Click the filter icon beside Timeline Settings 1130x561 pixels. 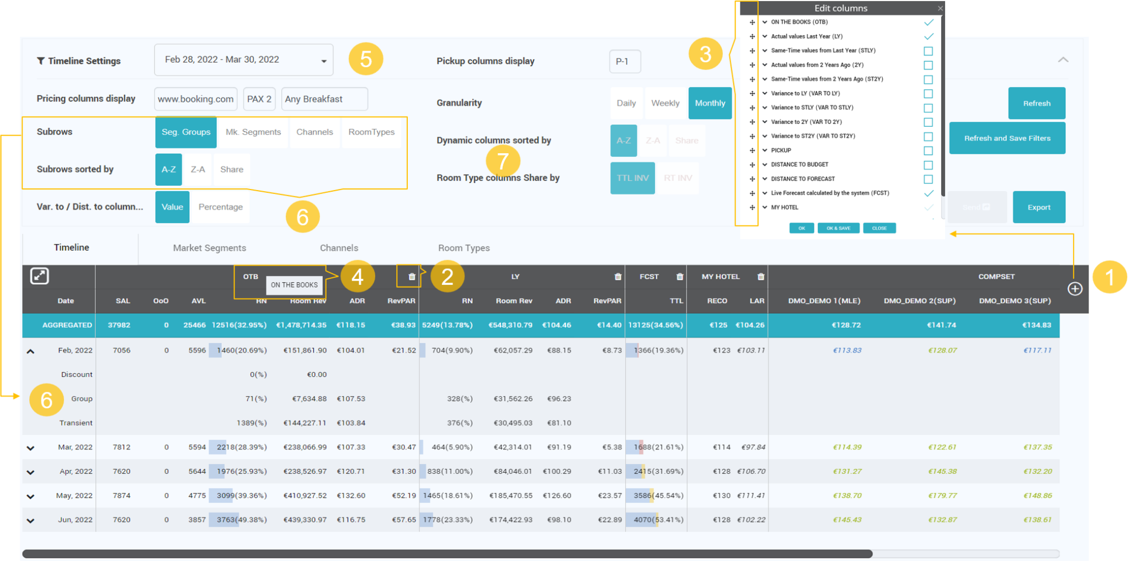[41, 61]
